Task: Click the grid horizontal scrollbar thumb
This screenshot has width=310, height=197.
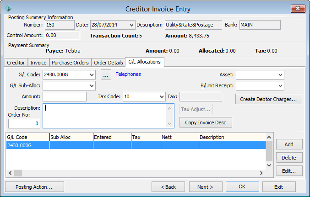Action: tap(18, 173)
